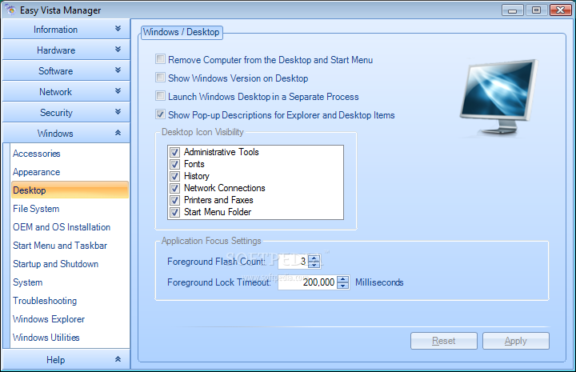
Task: Collapse the Windows section
Action: pos(66,133)
